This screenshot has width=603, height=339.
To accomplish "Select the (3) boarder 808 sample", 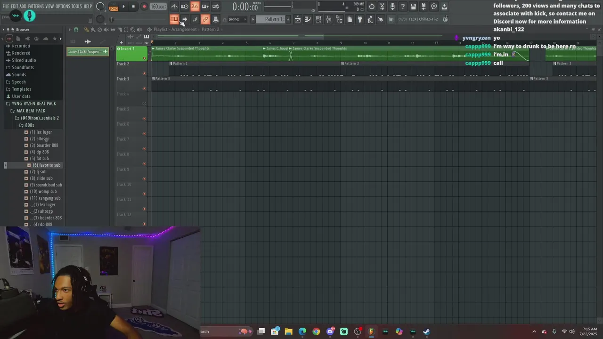I will click(x=41, y=145).
